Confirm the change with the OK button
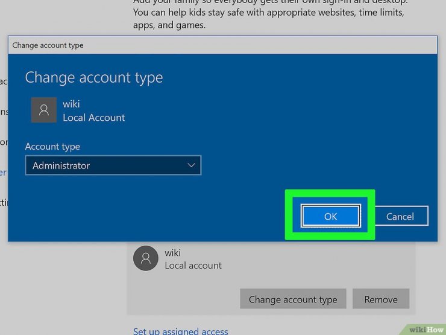446x335 pixels. tap(330, 216)
